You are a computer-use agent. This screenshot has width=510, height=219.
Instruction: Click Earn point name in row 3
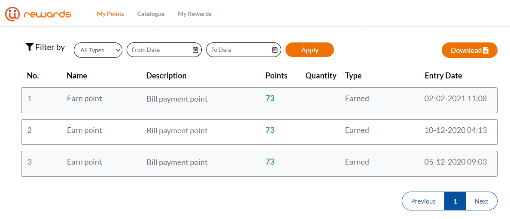point(85,162)
